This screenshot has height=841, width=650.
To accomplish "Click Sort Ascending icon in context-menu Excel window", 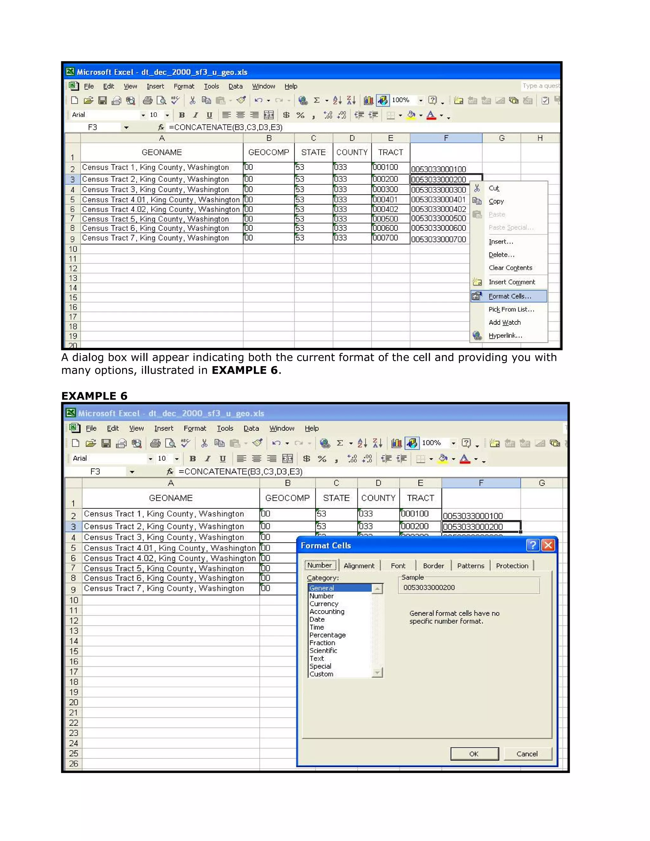I will tap(337, 101).
